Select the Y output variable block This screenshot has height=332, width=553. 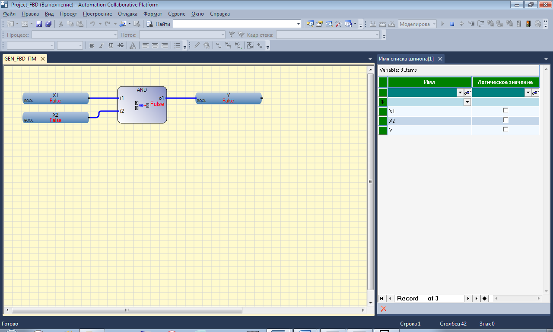click(x=228, y=98)
